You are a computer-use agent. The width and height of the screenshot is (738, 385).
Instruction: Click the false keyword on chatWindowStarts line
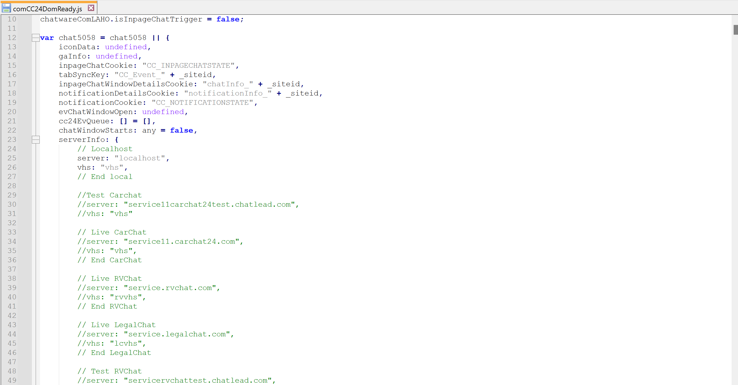tap(181, 130)
